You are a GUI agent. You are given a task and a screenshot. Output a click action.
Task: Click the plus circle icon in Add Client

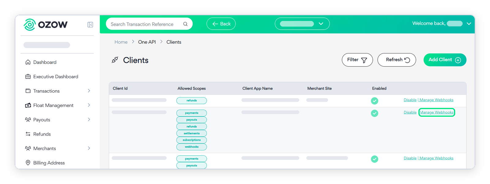(x=458, y=60)
